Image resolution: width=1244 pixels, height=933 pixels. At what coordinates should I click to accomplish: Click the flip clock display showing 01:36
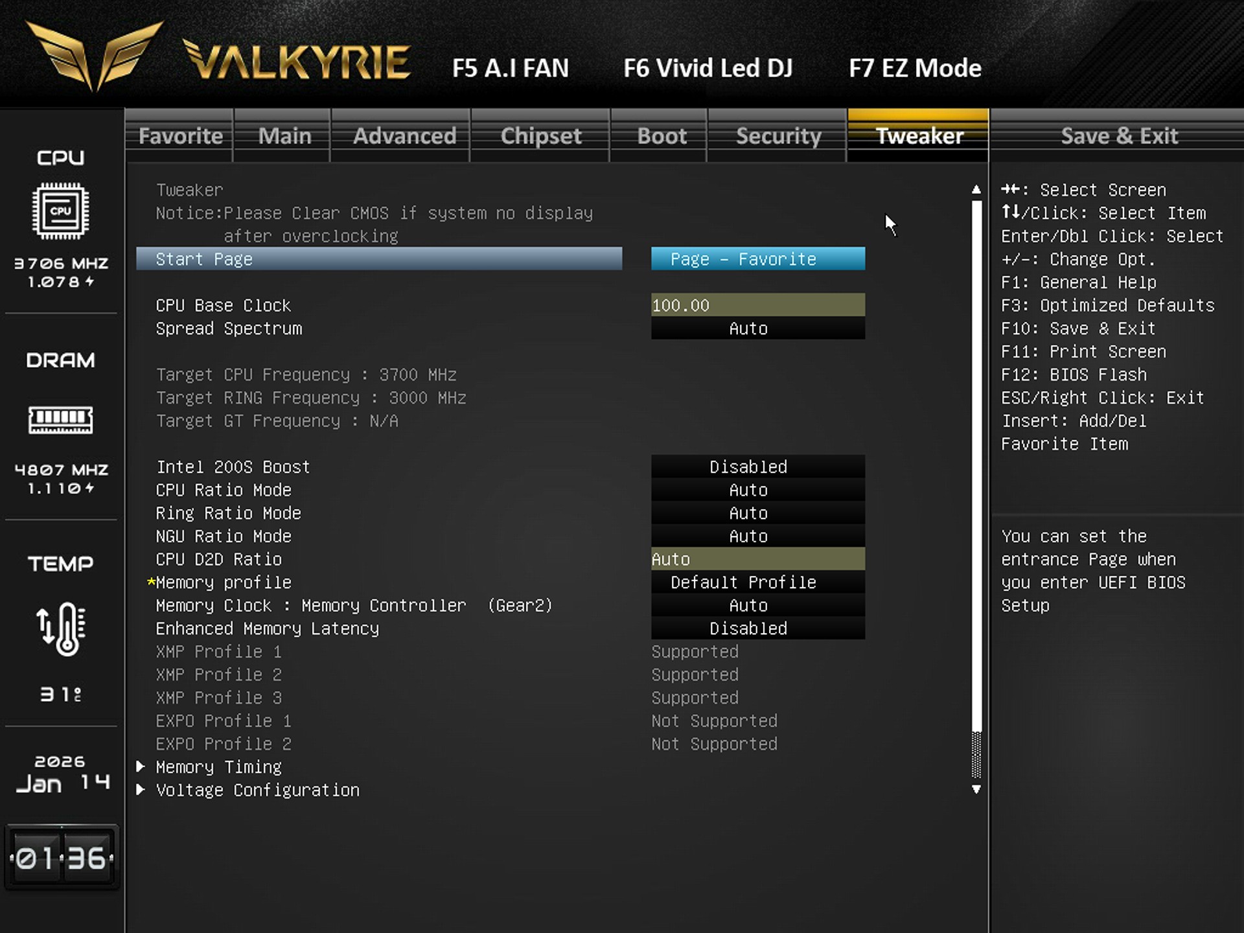pyautogui.click(x=61, y=858)
